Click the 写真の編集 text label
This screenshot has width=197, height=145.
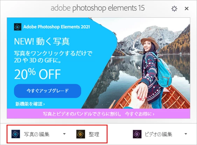37,134
